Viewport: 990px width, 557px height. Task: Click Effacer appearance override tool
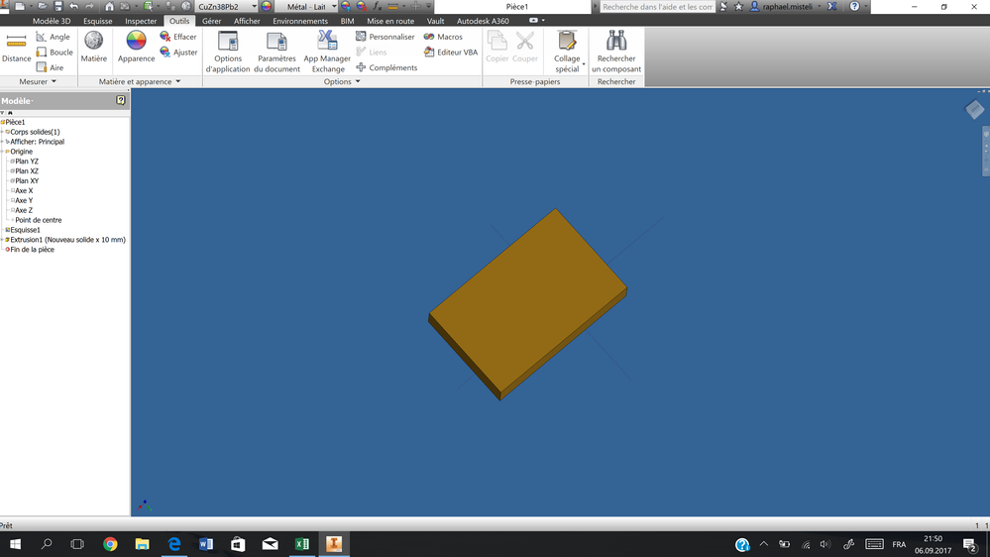click(x=178, y=37)
